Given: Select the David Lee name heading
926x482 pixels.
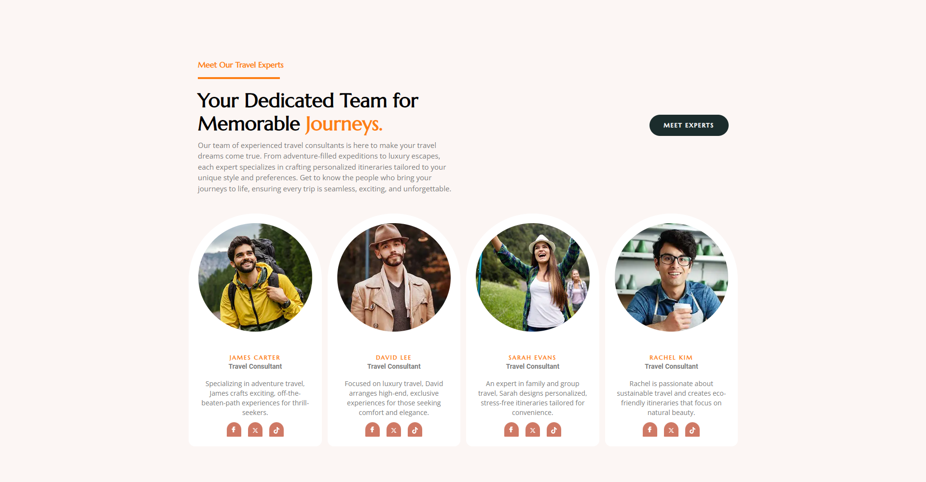Looking at the screenshot, I should 394,358.
